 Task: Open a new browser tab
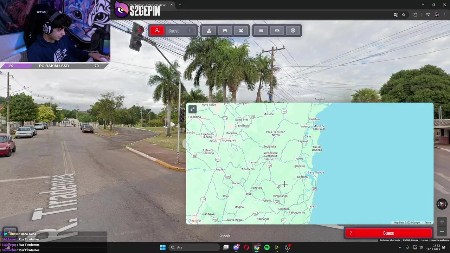coord(180,5)
